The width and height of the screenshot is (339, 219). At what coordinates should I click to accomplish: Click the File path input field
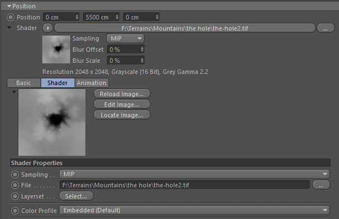click(x=185, y=185)
